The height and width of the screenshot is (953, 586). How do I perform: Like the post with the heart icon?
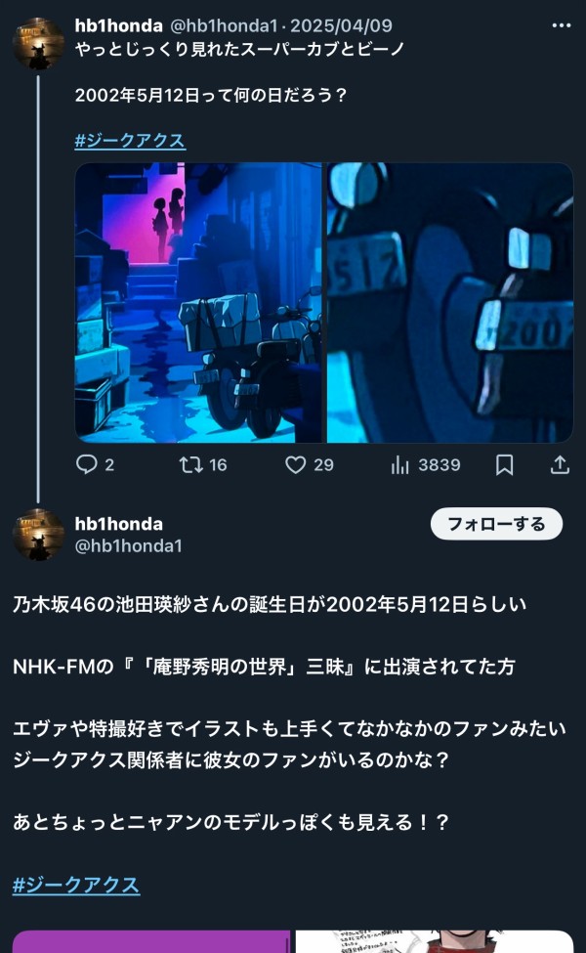(296, 465)
